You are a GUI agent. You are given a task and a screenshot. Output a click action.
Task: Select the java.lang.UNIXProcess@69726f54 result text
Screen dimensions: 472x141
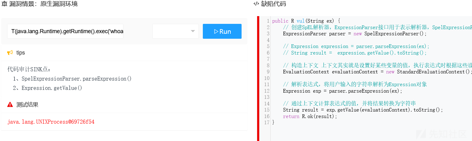51,122
